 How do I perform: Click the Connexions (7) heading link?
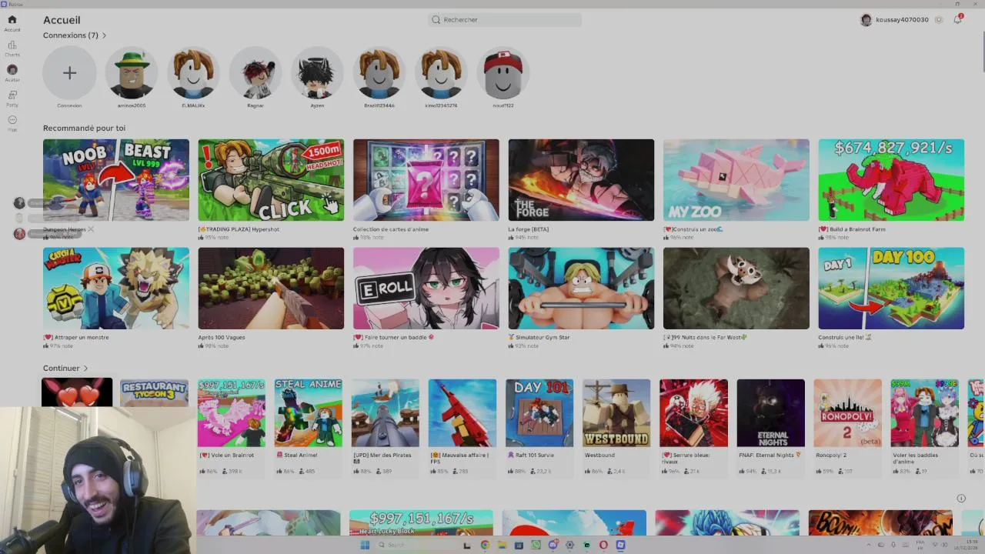[x=70, y=35]
